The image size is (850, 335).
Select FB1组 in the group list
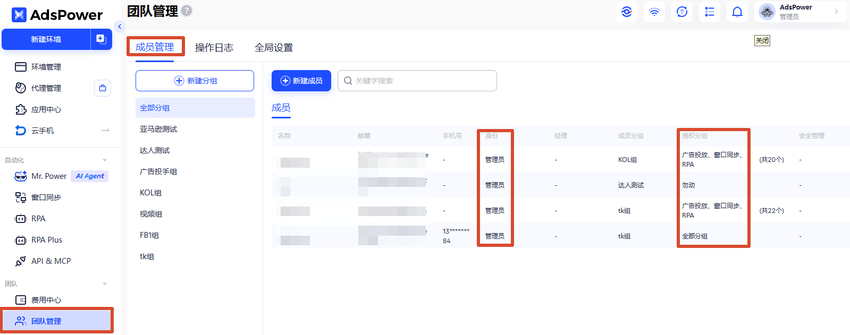(149, 235)
